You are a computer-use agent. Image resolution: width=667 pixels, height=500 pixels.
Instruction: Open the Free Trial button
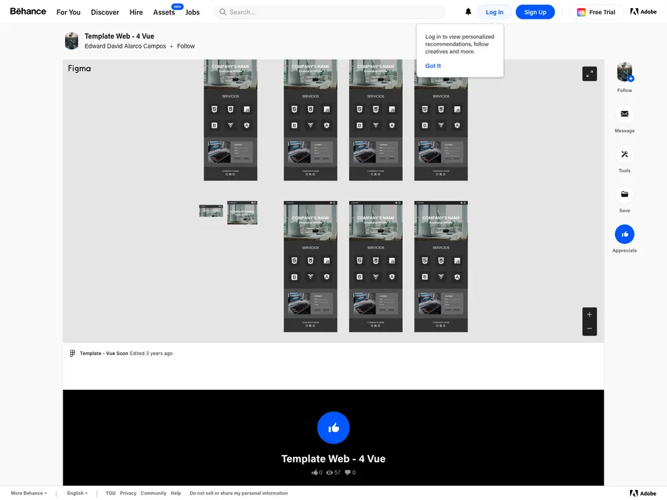coord(596,12)
